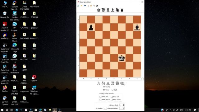Select the white bishop from the piece palette
The height and width of the screenshot is (112, 199).
(x=108, y=83)
